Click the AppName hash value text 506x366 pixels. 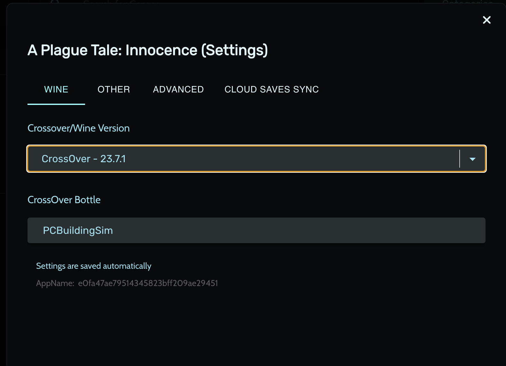[148, 283]
